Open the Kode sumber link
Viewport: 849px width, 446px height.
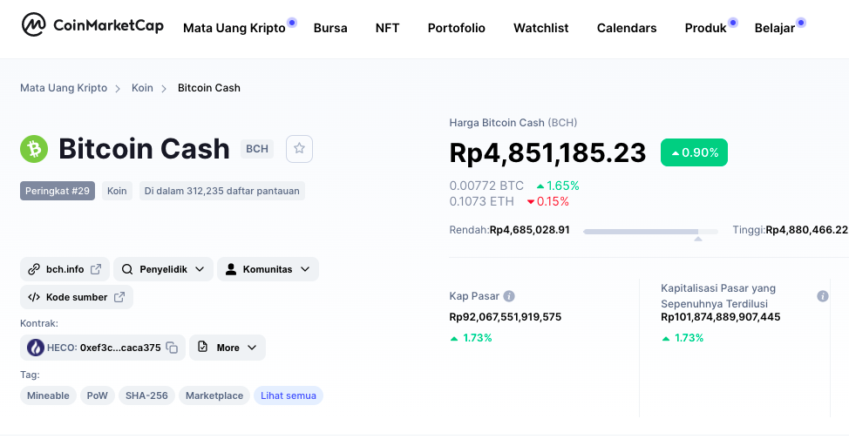pos(77,297)
